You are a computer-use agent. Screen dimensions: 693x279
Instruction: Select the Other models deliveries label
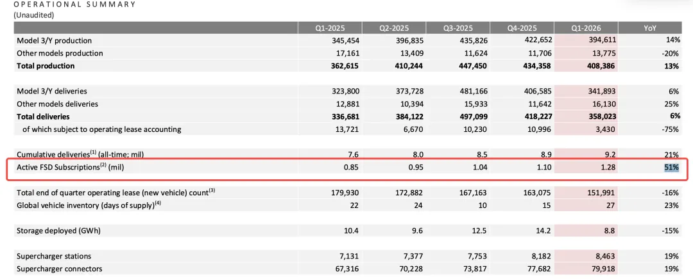[58, 104]
